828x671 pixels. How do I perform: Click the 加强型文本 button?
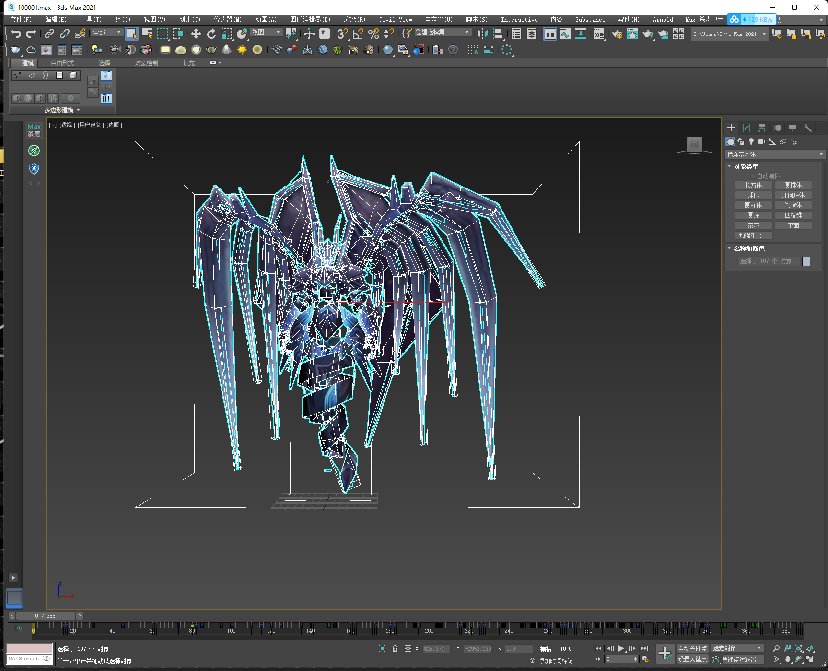tap(753, 235)
